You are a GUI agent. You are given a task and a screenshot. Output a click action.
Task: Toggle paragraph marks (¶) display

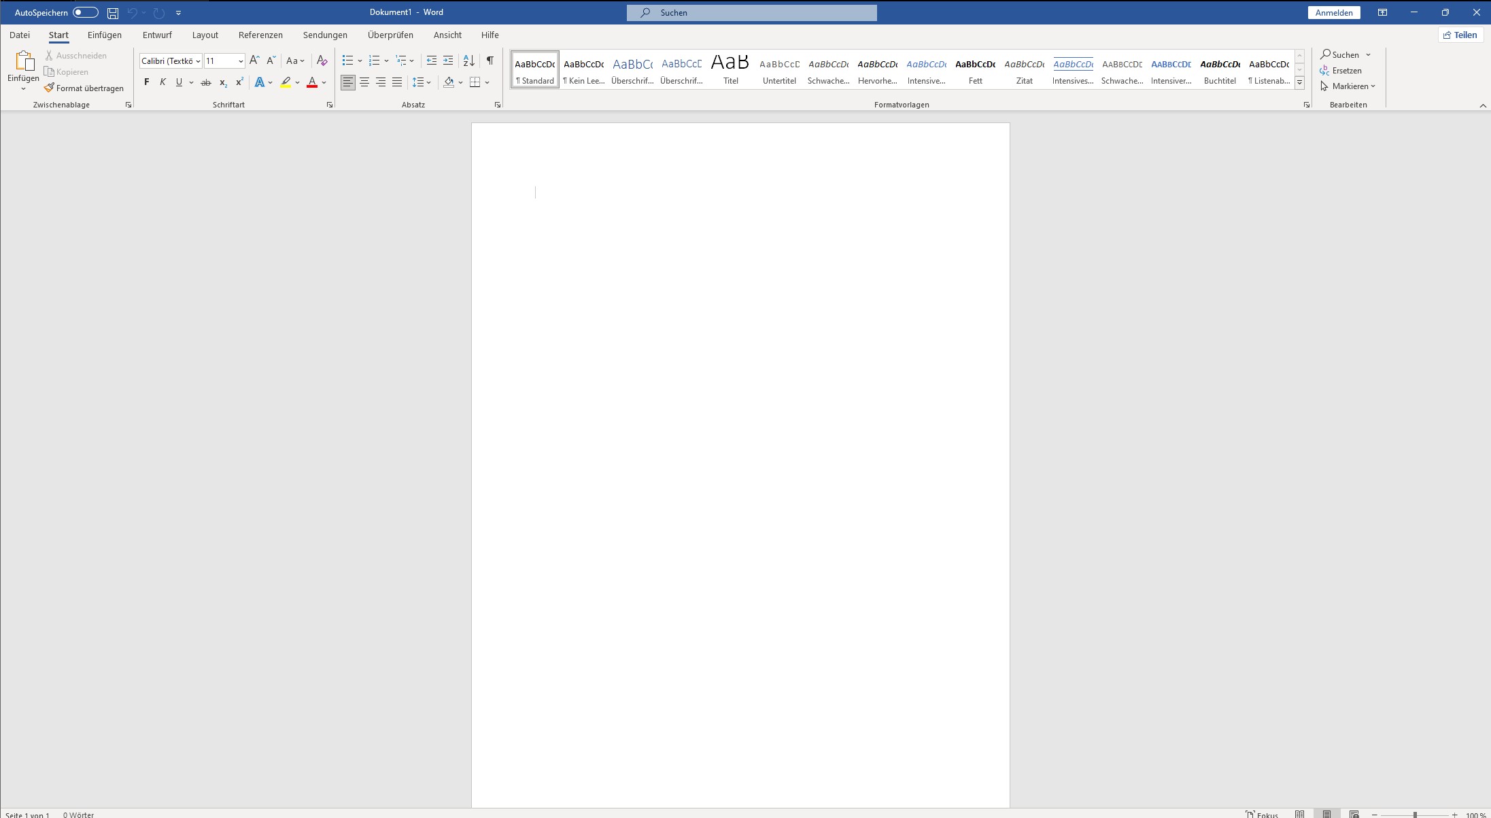[x=490, y=61]
